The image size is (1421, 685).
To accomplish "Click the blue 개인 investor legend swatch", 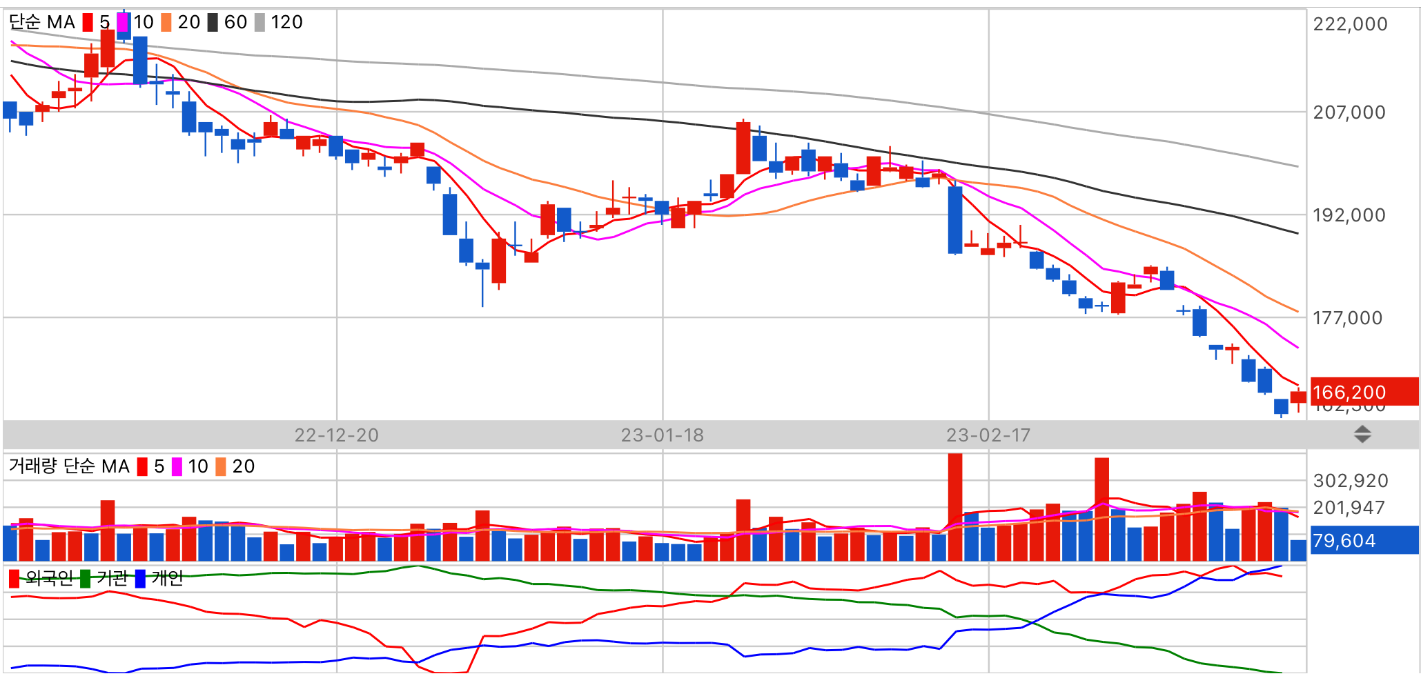I will click(x=141, y=578).
